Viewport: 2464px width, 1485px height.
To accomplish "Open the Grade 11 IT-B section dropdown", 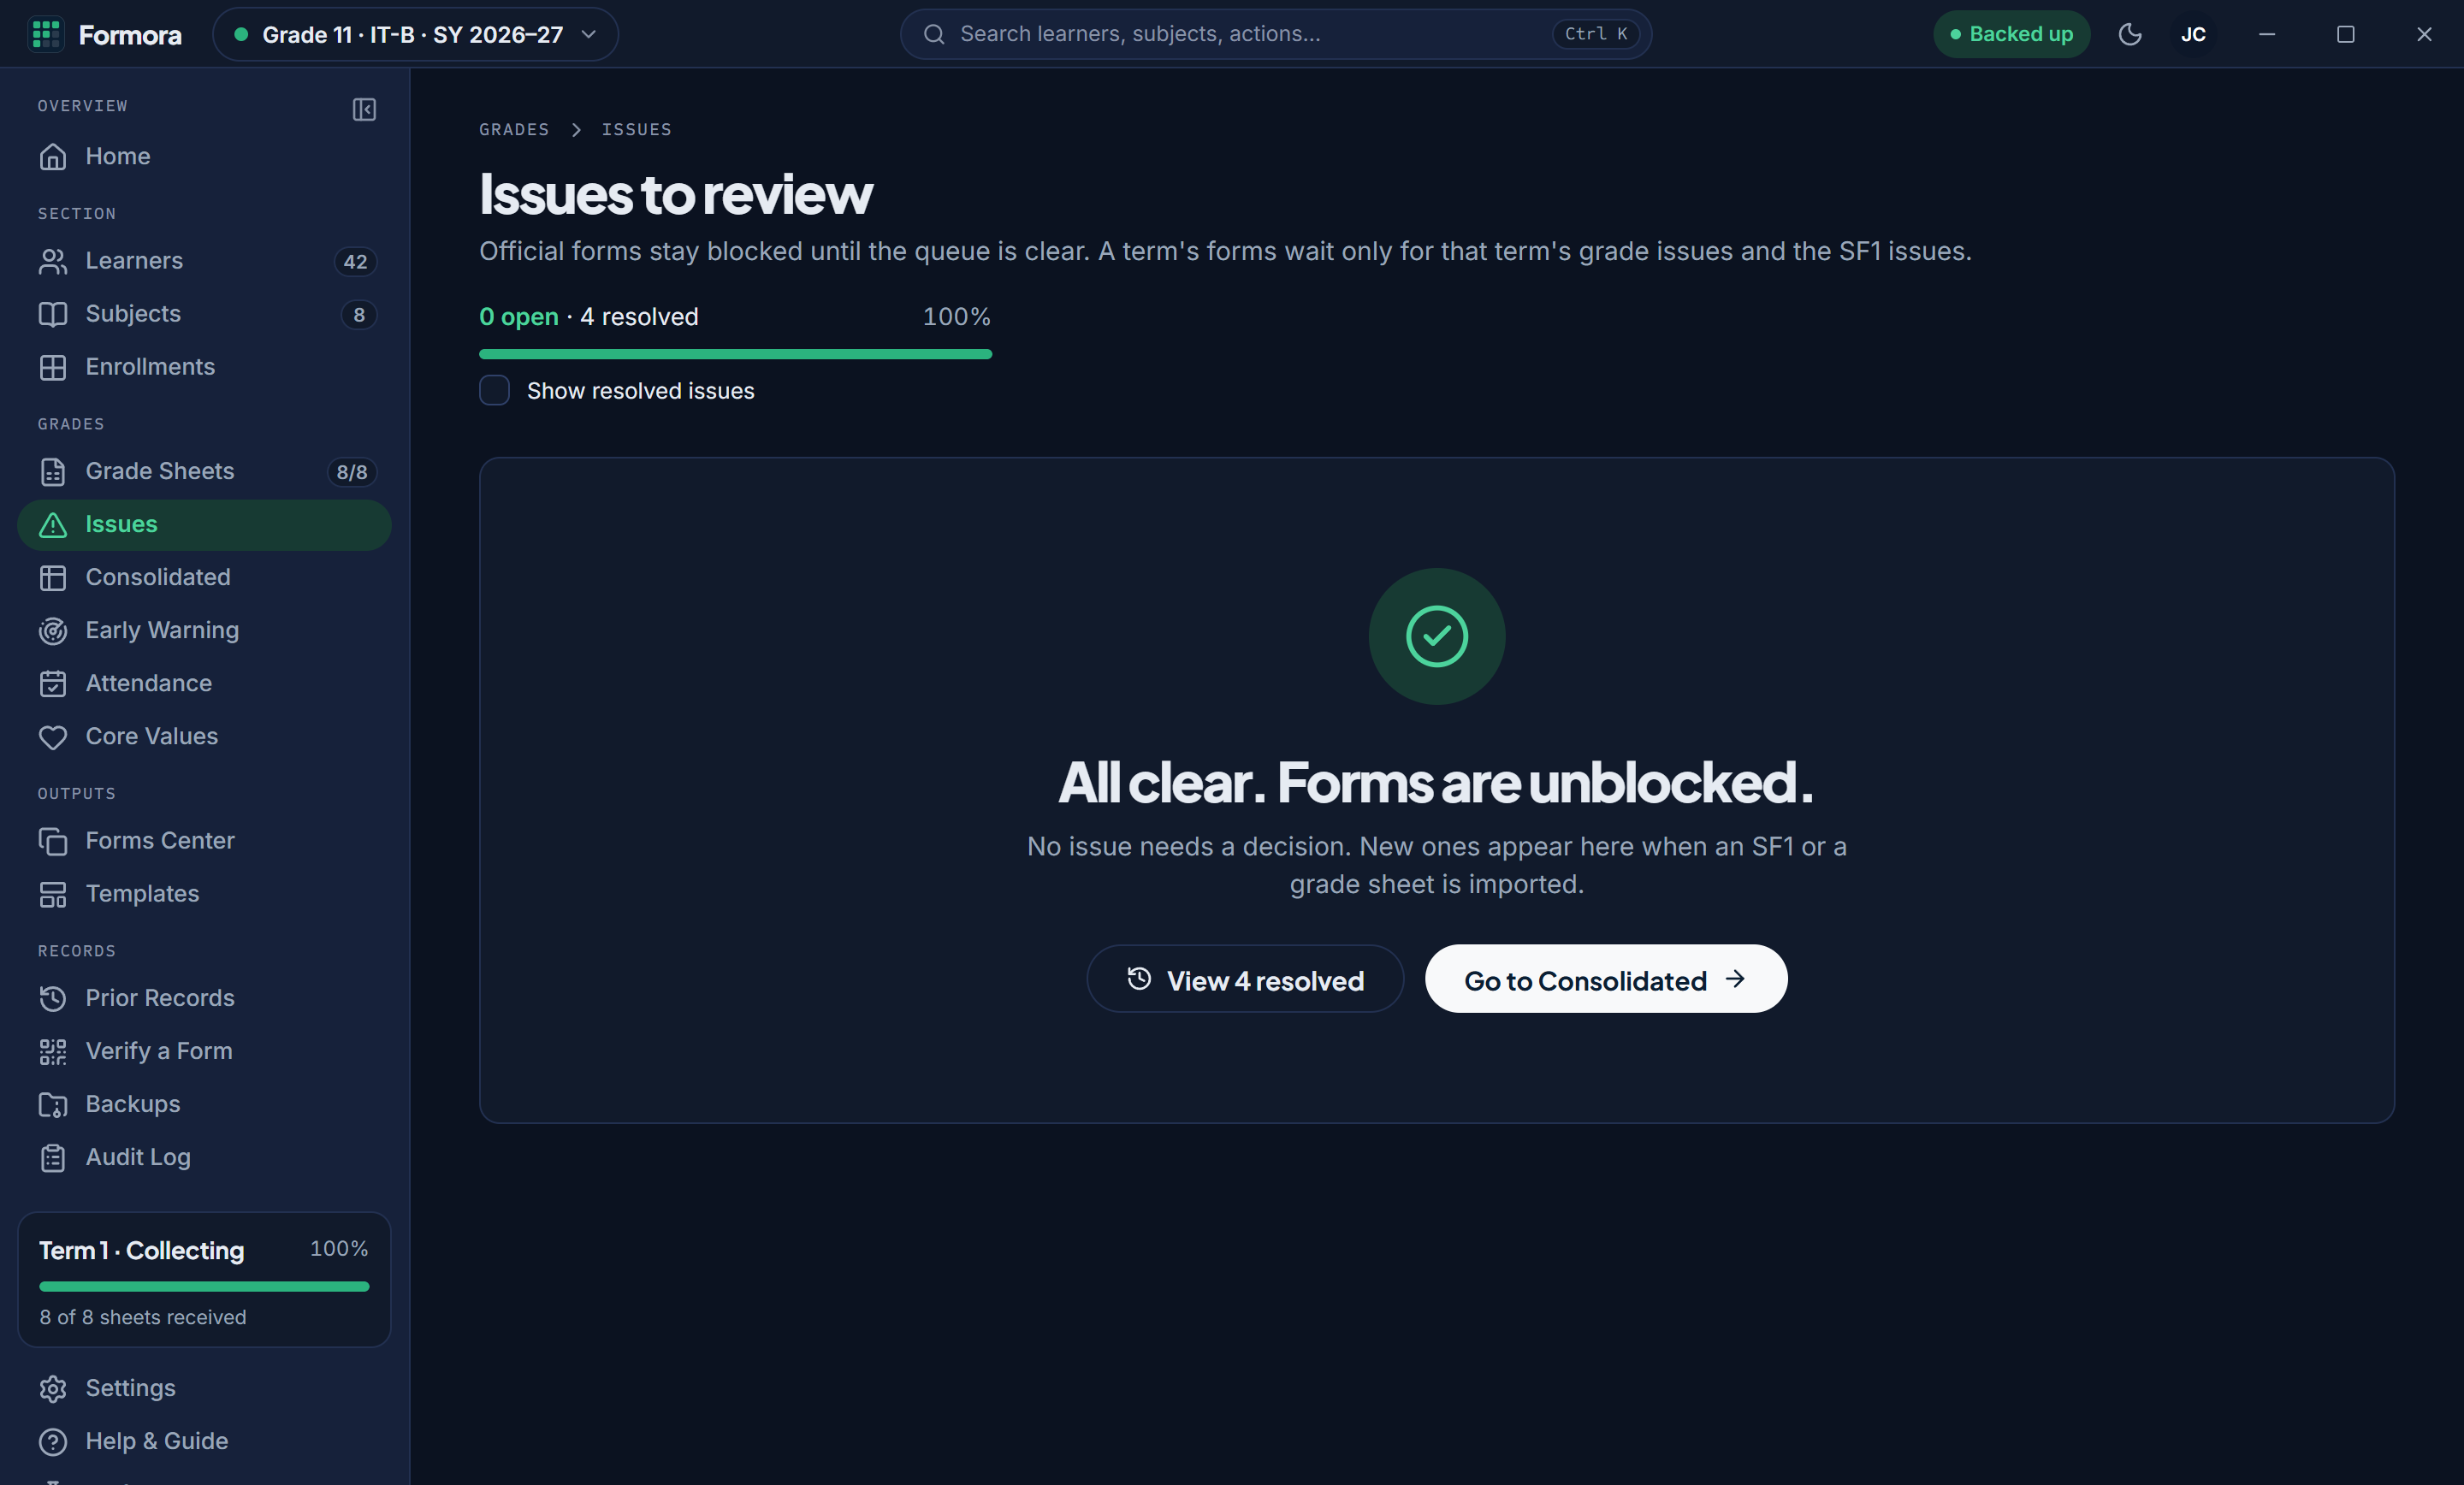I will pyautogui.click(x=415, y=34).
